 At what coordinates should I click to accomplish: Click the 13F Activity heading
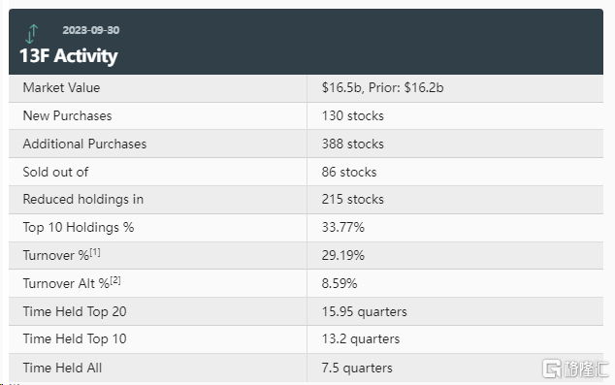[69, 55]
